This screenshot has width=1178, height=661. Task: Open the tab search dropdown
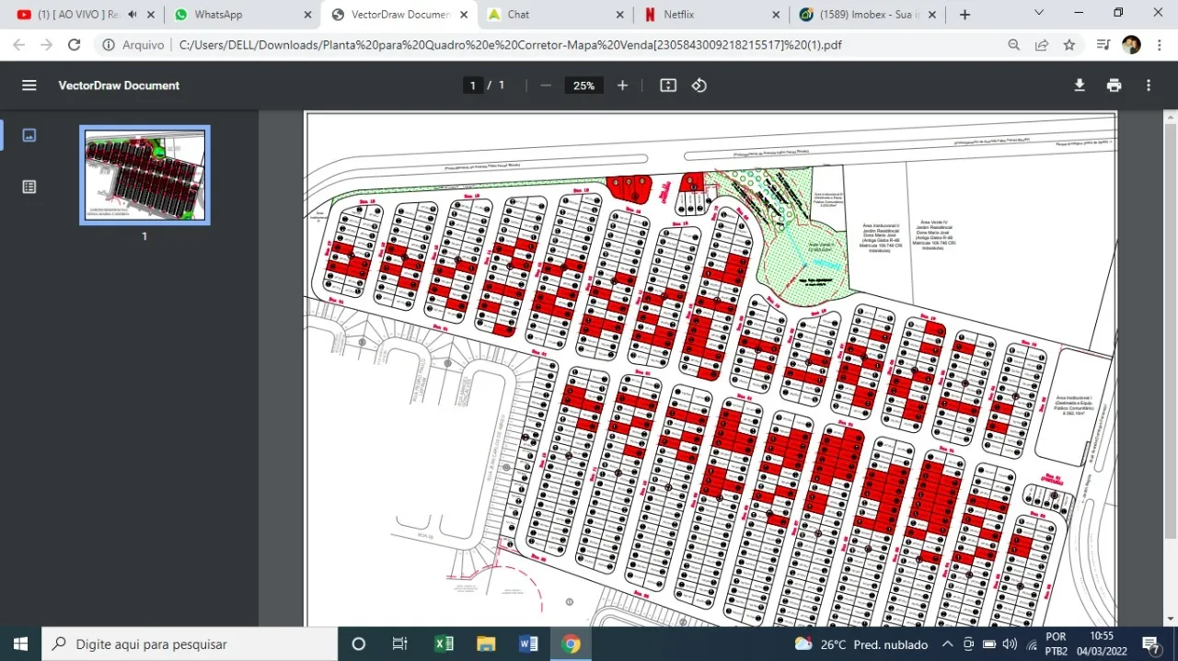point(1039,13)
